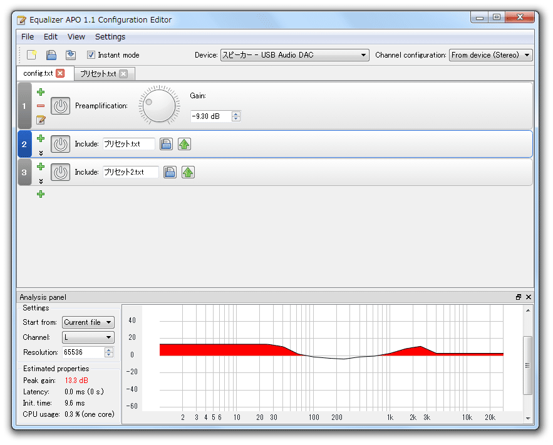
Task: Switch to the プリセット.txt tab
Action: (x=98, y=74)
